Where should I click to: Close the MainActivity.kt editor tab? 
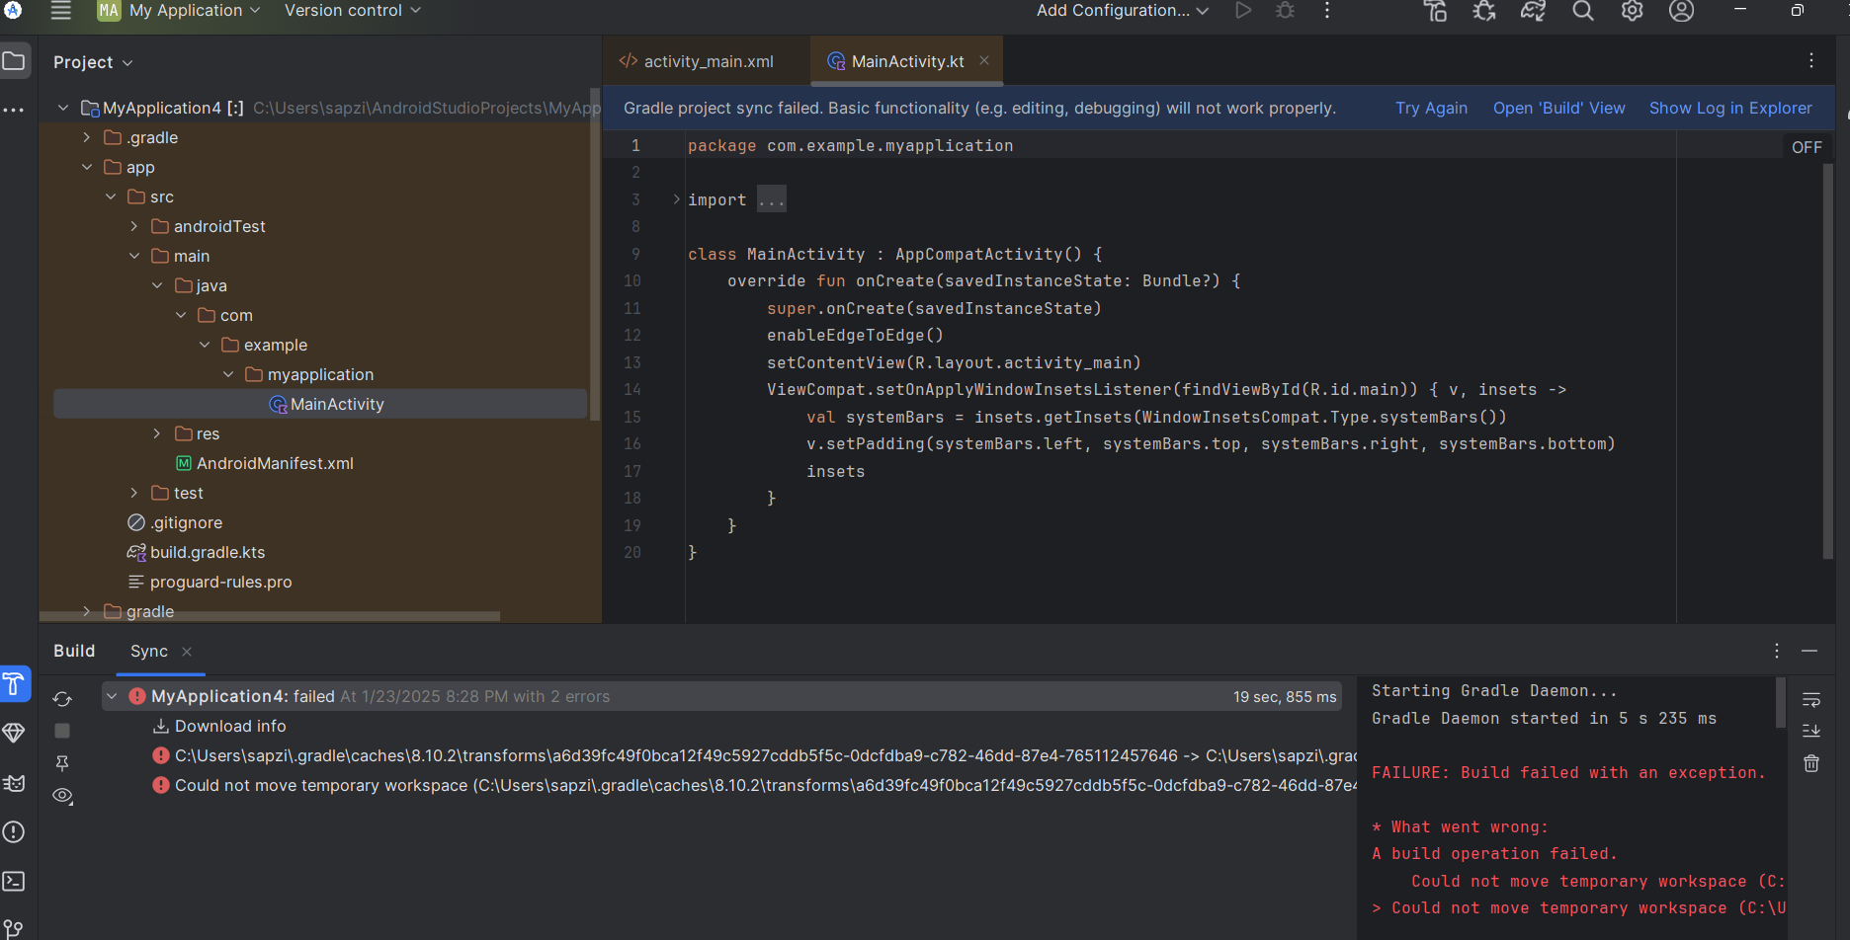(984, 60)
